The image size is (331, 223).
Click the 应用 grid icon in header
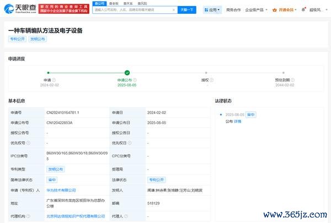206,10
